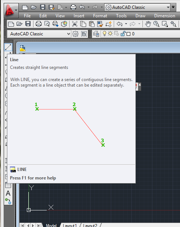Open the Tools menu
Viewport: 180px width, 227px height.
coord(121,15)
